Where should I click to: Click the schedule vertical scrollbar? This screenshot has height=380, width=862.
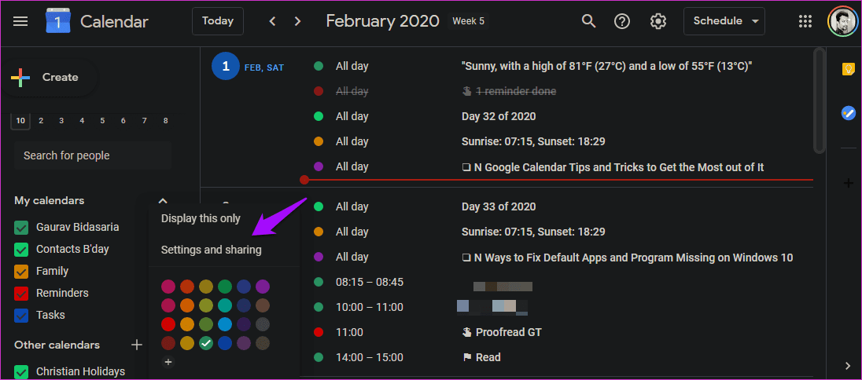[x=819, y=100]
